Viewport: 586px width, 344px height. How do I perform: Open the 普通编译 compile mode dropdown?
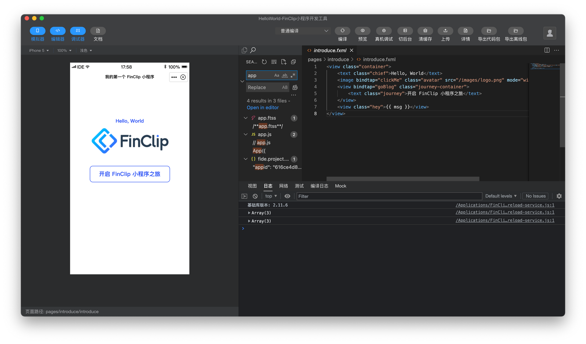pyautogui.click(x=303, y=31)
